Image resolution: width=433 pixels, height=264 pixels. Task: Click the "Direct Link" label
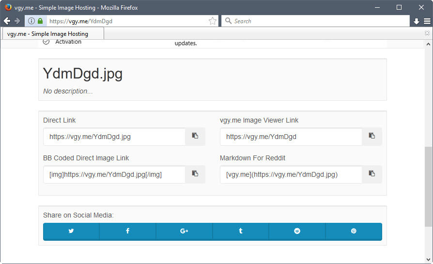click(x=60, y=120)
